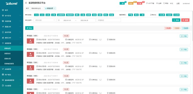Click the 导出 export button
The height and width of the screenshot is (94, 193).
(x=29, y=28)
